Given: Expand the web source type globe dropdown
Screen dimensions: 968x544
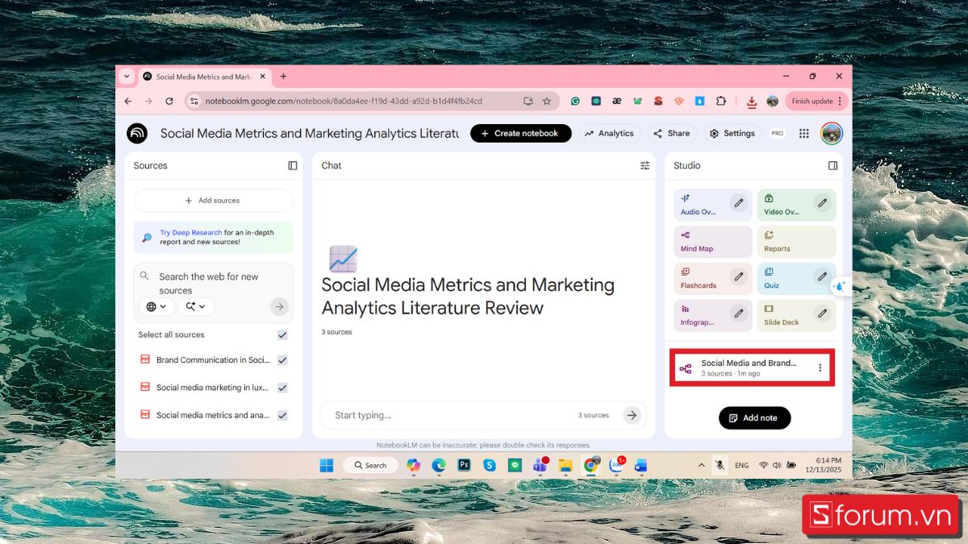Looking at the screenshot, I should (156, 306).
